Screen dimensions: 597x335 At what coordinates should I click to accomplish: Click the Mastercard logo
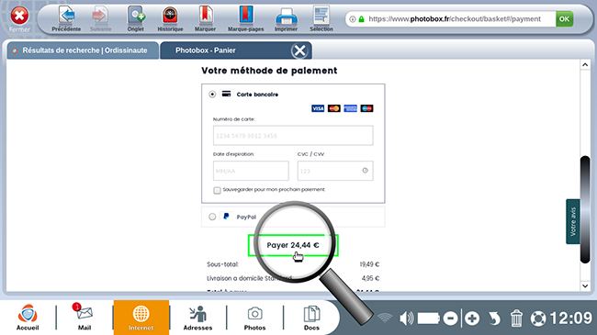coord(334,108)
